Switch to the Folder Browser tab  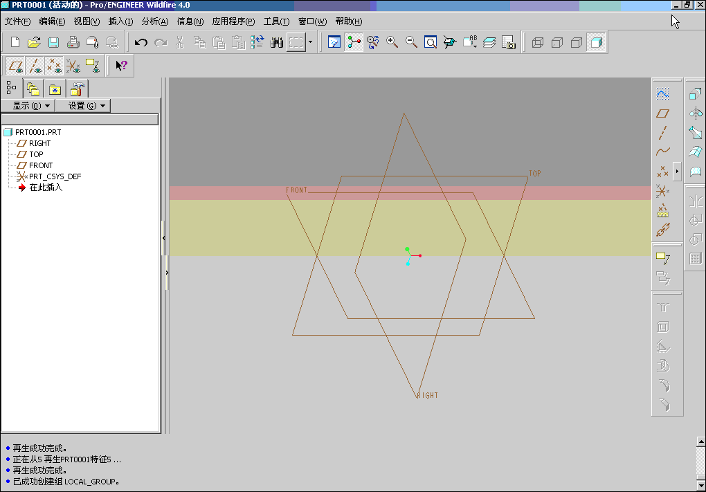tap(33, 89)
